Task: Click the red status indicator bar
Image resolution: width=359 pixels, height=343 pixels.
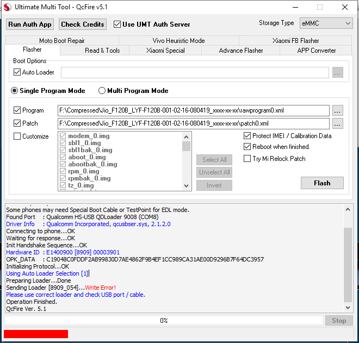Action: (x=36, y=334)
